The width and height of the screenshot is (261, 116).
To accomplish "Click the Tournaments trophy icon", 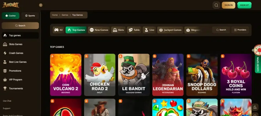I will [5, 88].
